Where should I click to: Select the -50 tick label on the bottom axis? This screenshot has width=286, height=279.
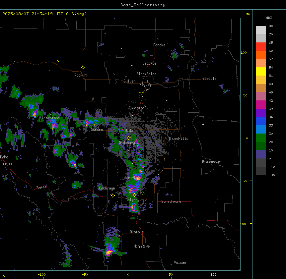pos(85,274)
